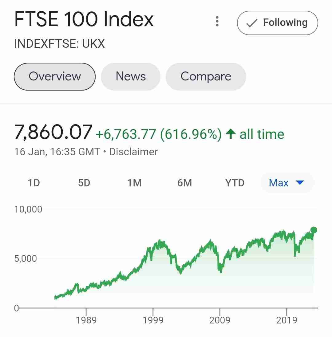Viewport: 332px width, 337px height.
Task: Click the Disclaimer link
Action: pyautogui.click(x=133, y=152)
